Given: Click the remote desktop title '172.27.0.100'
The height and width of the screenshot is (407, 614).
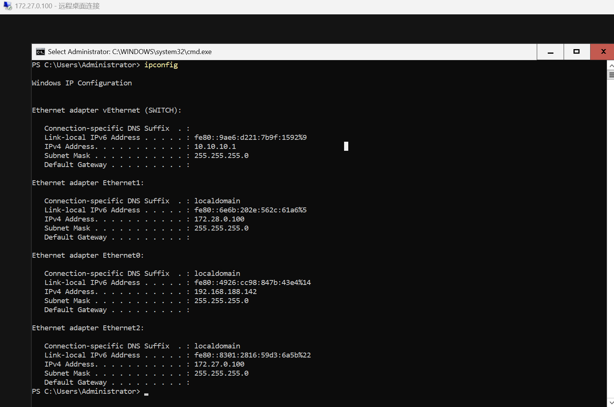Looking at the screenshot, I should tap(34, 6).
